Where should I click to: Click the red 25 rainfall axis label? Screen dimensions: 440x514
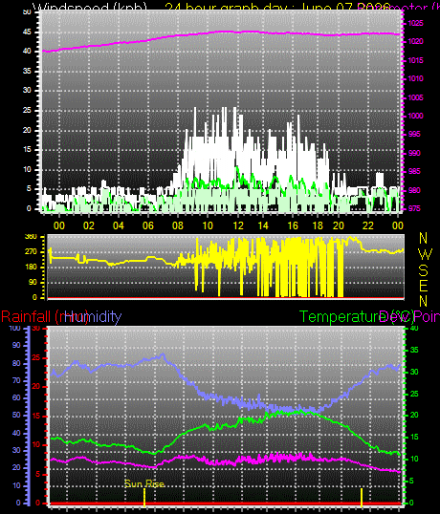(x=35, y=357)
